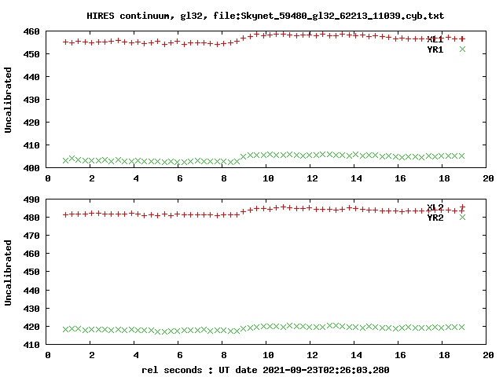
Task: Select the XL1 legend label
Action: (x=435, y=39)
